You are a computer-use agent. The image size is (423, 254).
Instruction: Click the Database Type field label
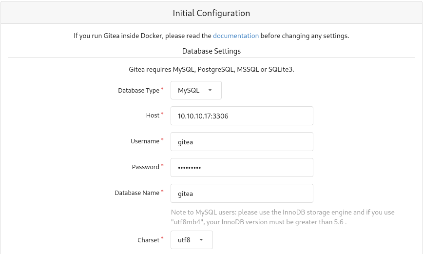click(x=139, y=90)
